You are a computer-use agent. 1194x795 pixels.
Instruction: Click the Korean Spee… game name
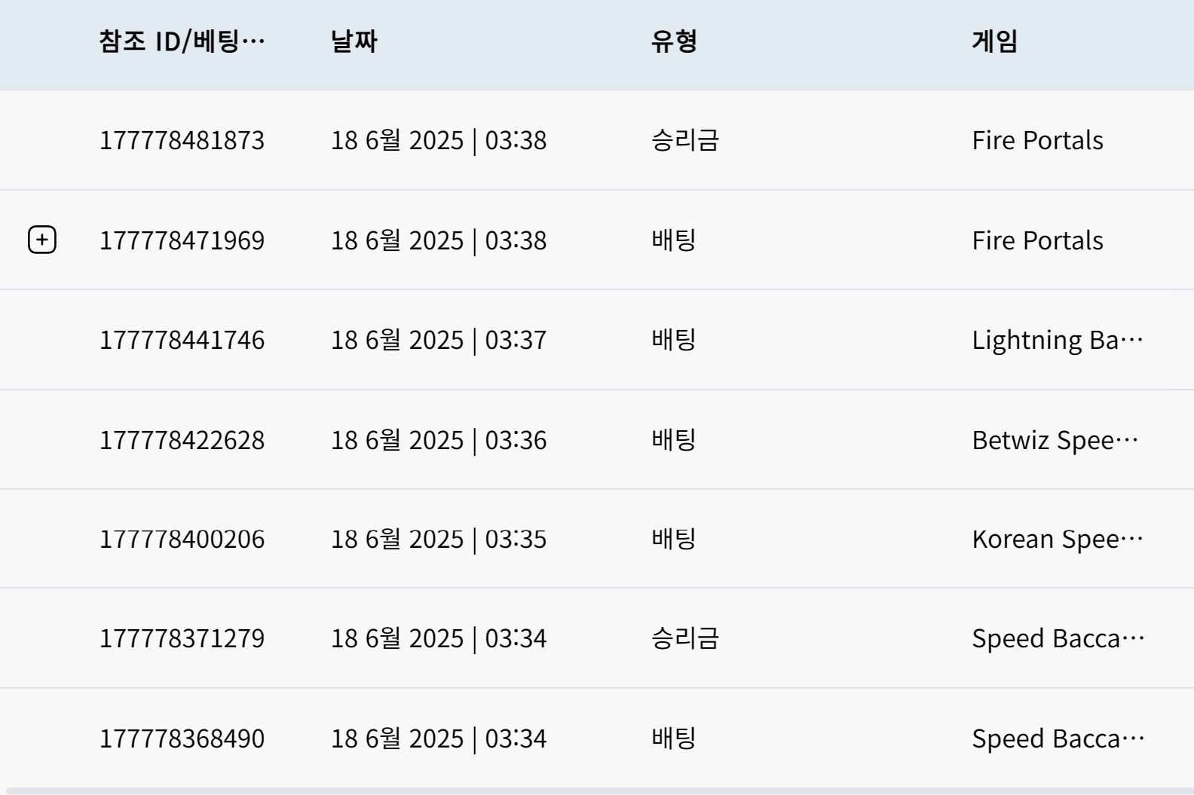1058,540
